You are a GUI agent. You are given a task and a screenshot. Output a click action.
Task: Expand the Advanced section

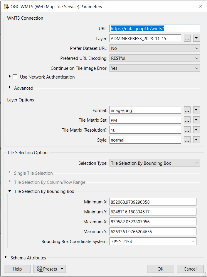tap(10, 88)
